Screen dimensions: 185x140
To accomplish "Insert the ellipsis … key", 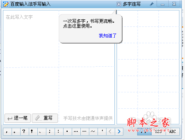I will tap(76, 131).
